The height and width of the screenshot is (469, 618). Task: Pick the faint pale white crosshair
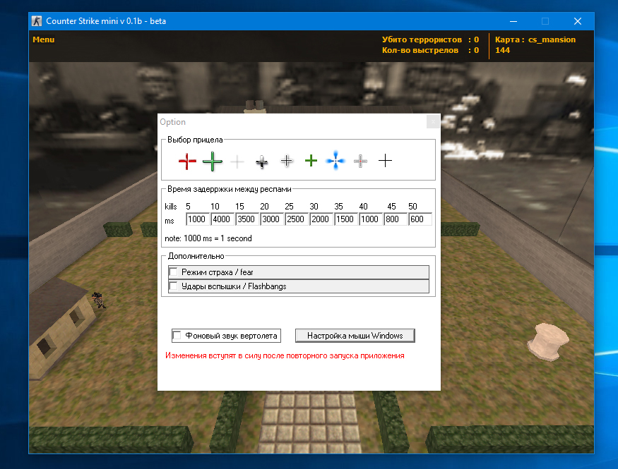[x=237, y=162]
